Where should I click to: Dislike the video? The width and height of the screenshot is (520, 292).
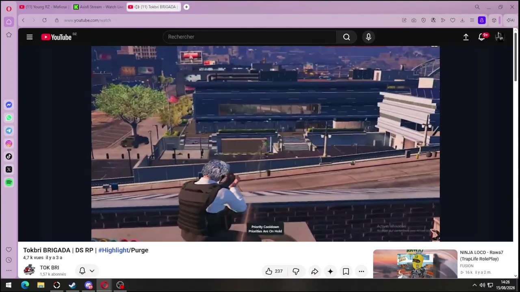pos(296,271)
